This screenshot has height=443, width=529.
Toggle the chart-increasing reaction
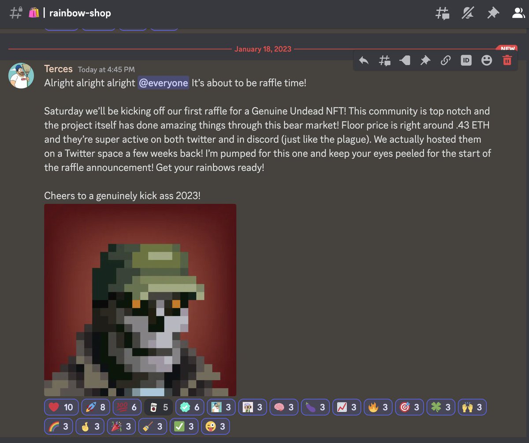(346, 407)
